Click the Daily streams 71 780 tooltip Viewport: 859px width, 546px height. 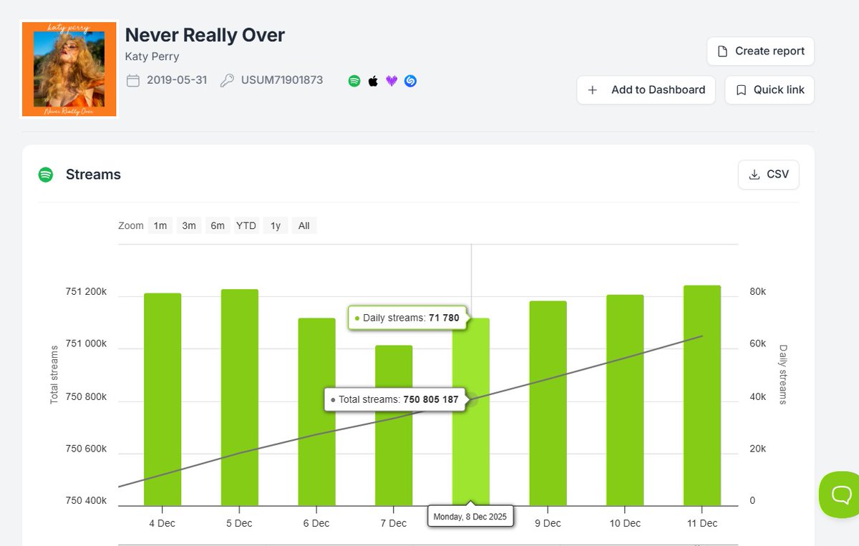pos(407,318)
